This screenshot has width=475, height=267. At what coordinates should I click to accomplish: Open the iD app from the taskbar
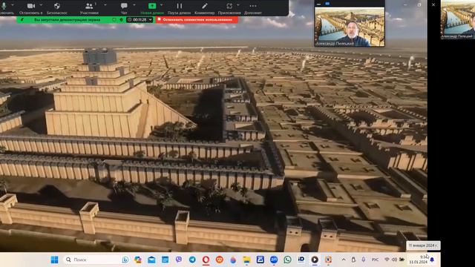[301, 259]
